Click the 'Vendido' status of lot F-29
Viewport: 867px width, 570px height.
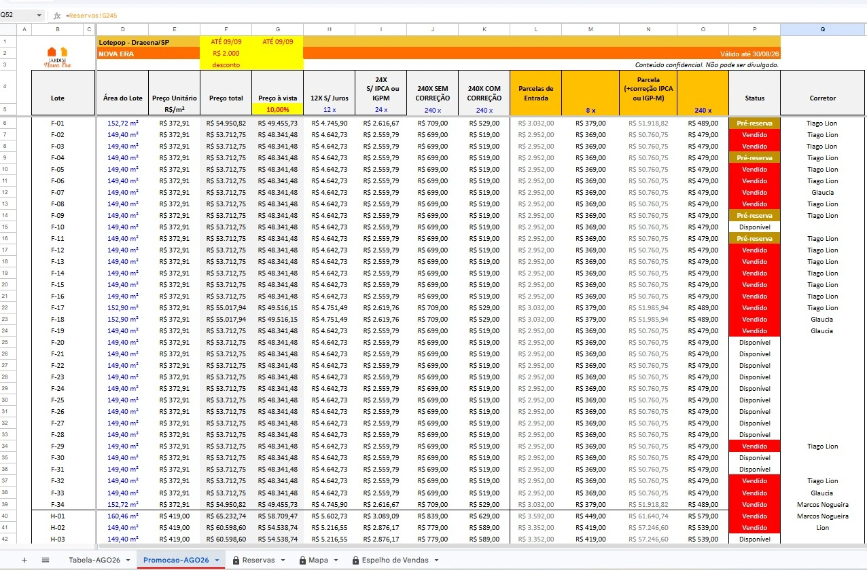tap(755, 446)
